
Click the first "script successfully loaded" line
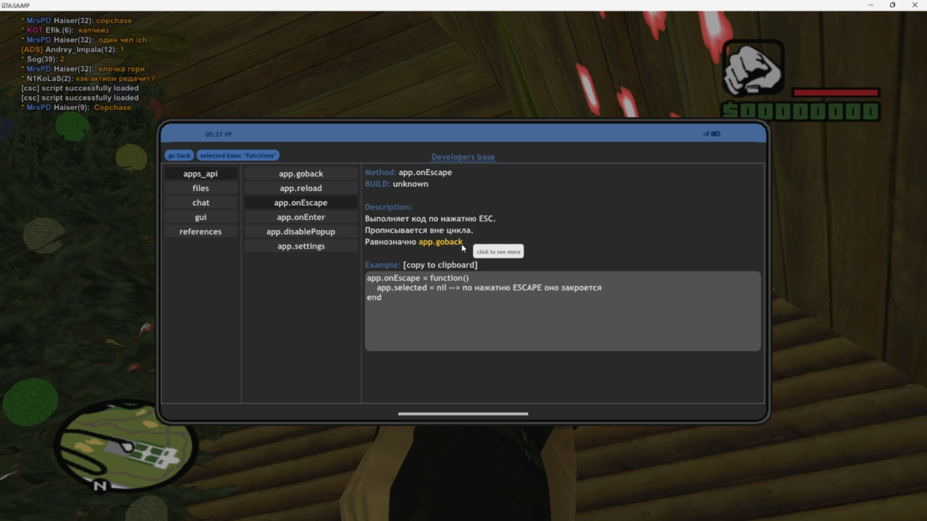80,88
